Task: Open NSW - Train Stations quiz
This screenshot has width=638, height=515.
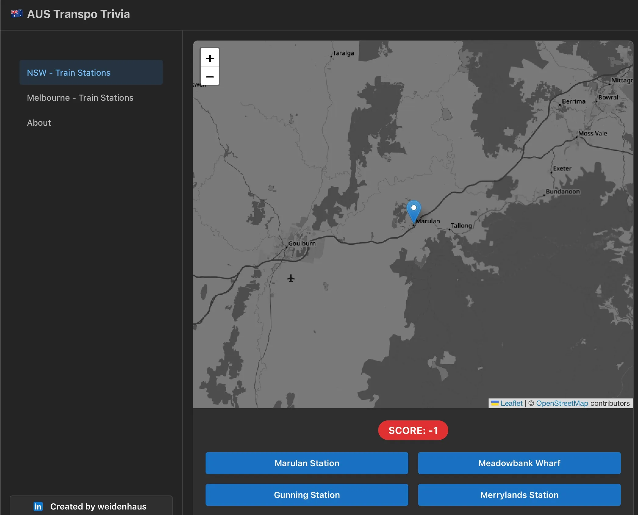Action: [91, 73]
